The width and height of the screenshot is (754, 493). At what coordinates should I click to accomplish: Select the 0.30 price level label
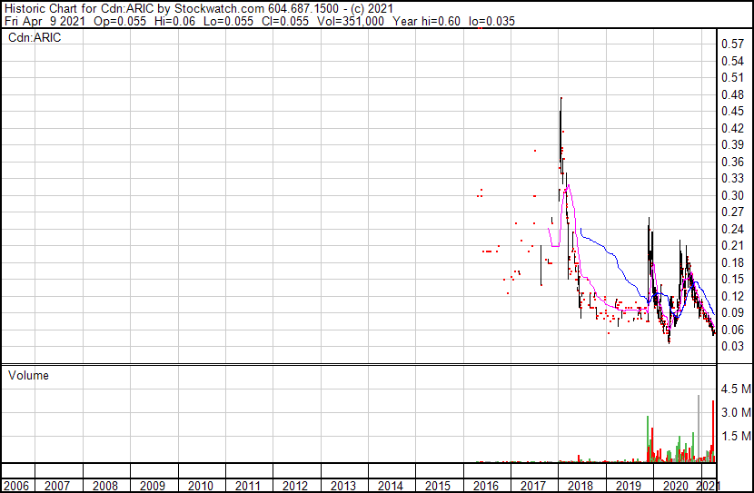pos(732,195)
